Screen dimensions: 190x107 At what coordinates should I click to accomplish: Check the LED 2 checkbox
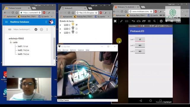[x=77, y=29]
